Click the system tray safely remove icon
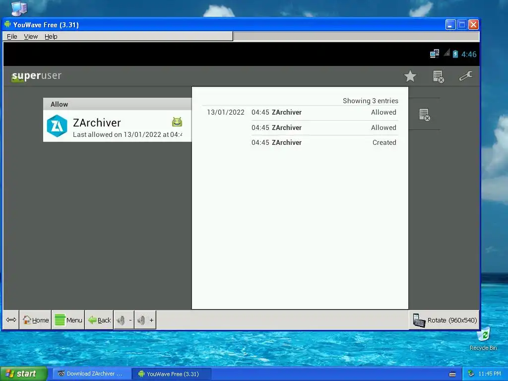This screenshot has width=508, height=381. tap(471, 374)
